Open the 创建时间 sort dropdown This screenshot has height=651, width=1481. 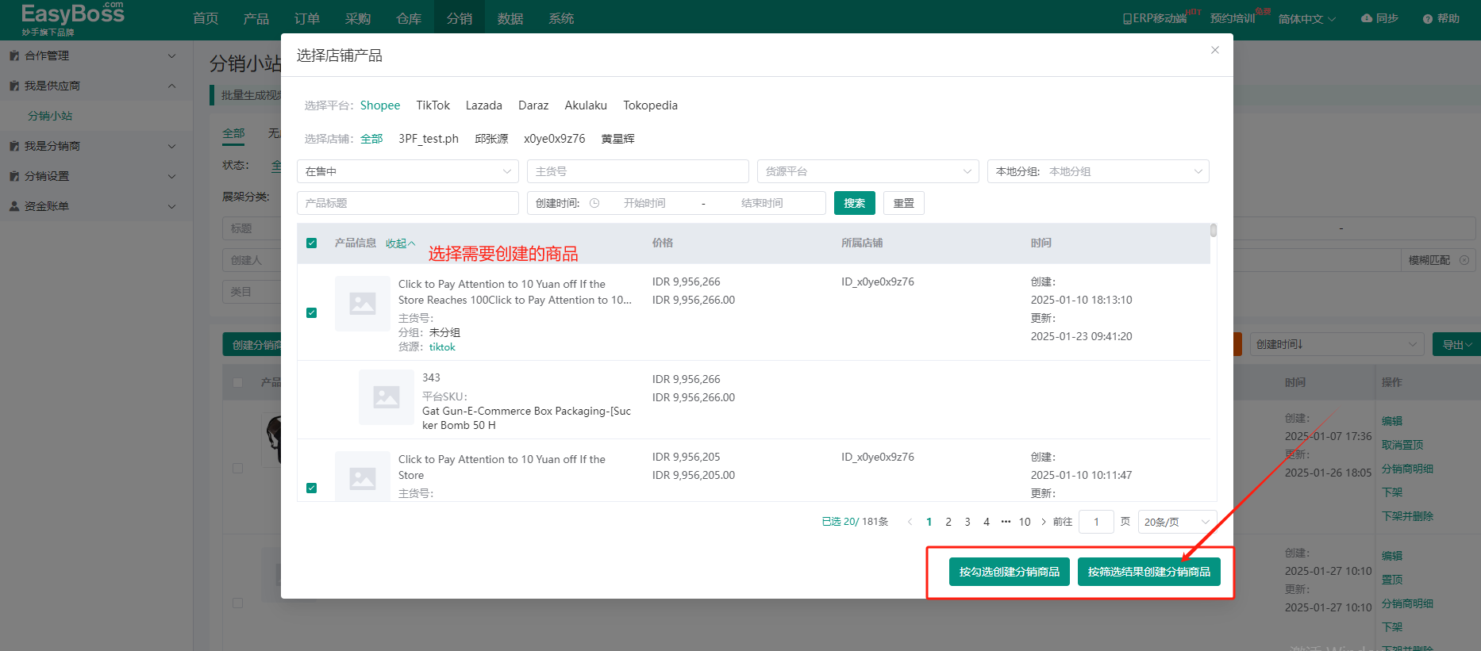1337,344
